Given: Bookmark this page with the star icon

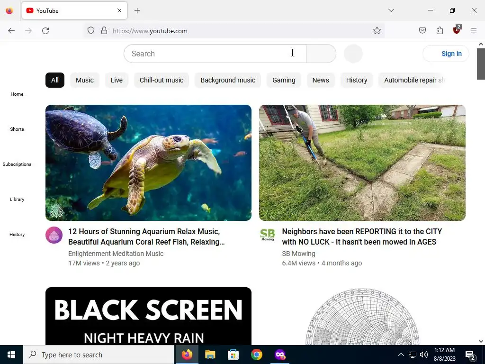Looking at the screenshot, I should tap(377, 31).
